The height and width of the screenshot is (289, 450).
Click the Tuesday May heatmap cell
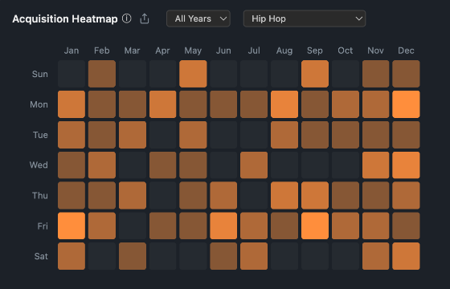[x=193, y=135]
